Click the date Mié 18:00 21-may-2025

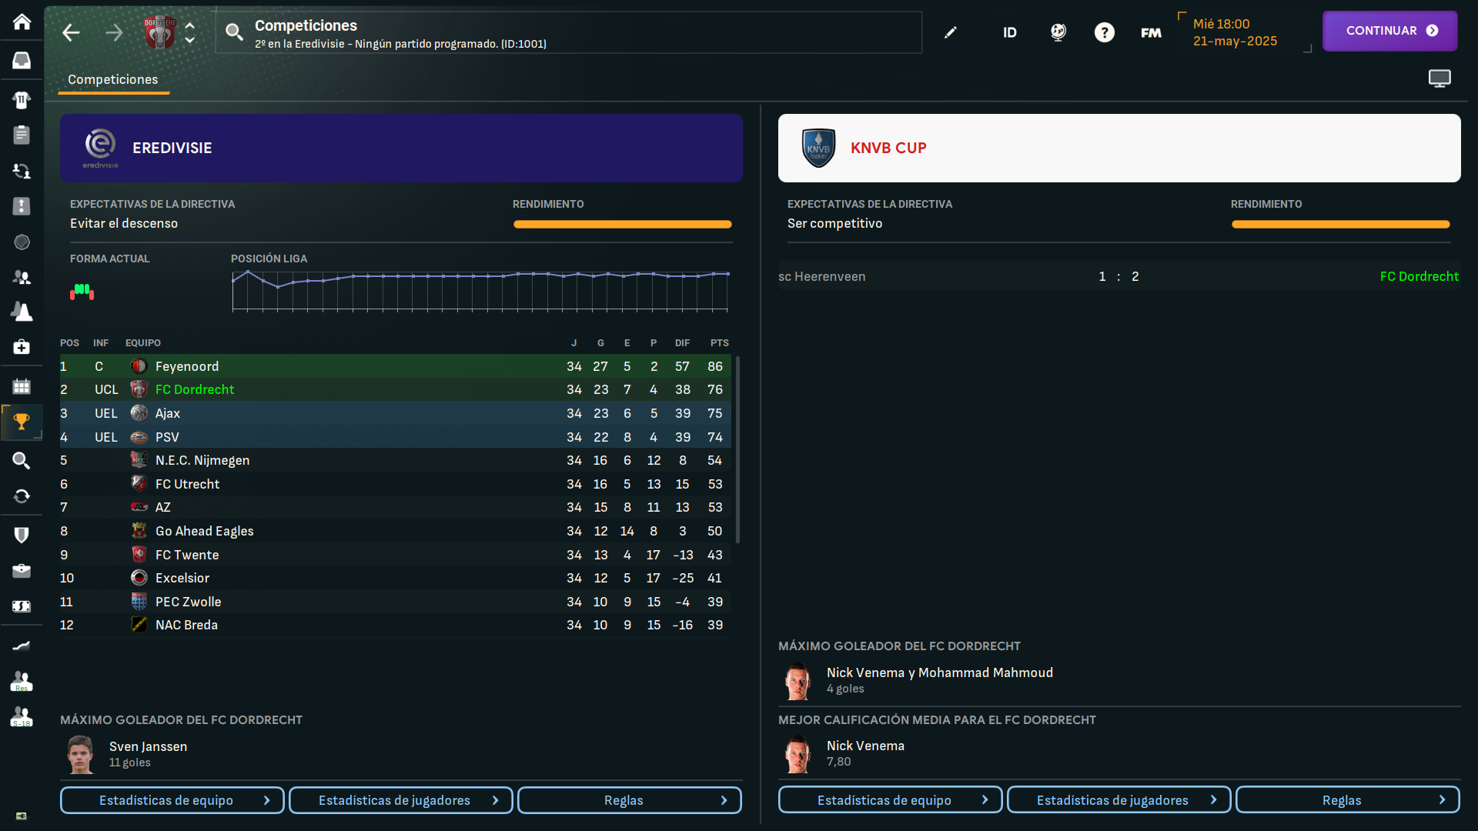[1235, 32]
